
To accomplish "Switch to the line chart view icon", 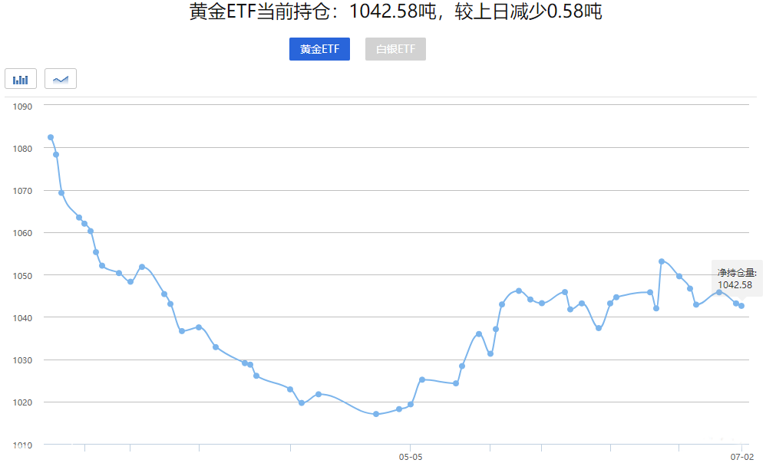I will 61,79.
